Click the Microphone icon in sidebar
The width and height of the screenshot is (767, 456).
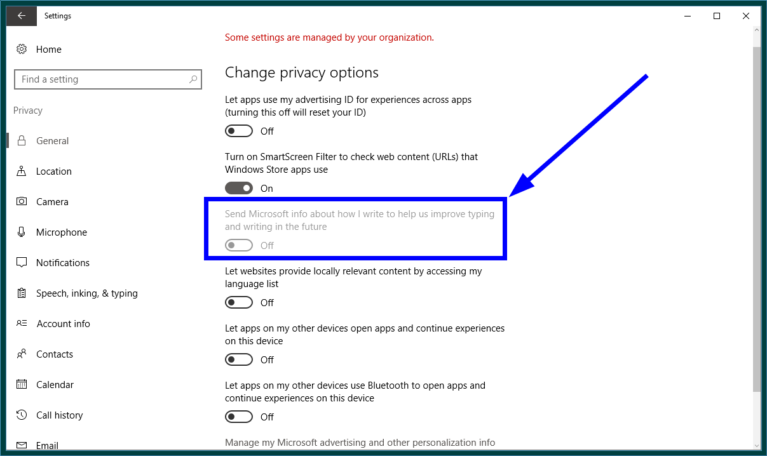22,232
